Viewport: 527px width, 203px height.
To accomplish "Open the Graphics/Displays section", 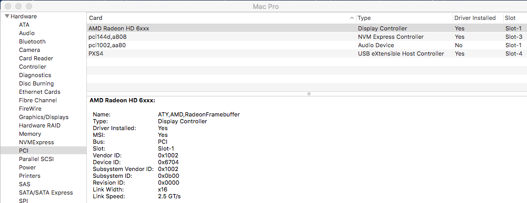I will [44, 117].
